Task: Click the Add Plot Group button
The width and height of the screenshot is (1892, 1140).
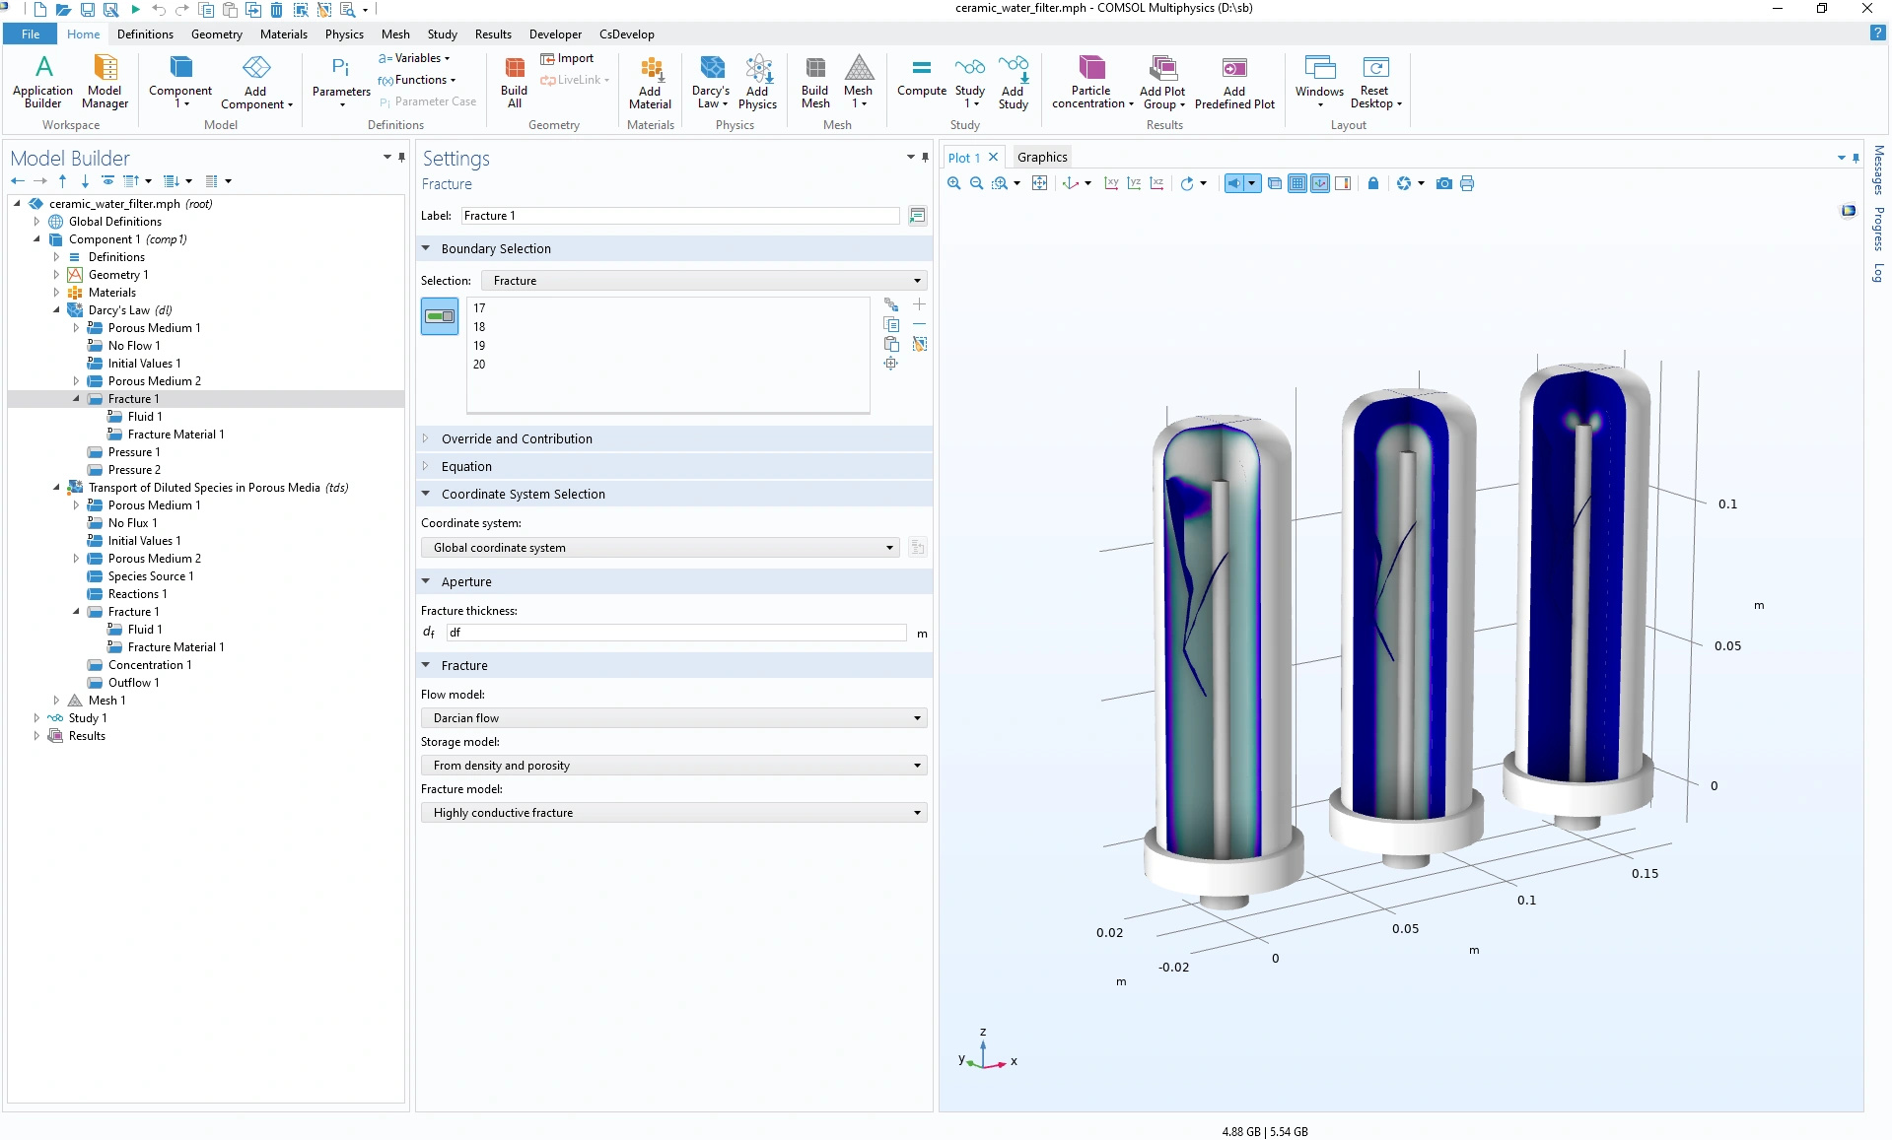Action: click(1163, 82)
